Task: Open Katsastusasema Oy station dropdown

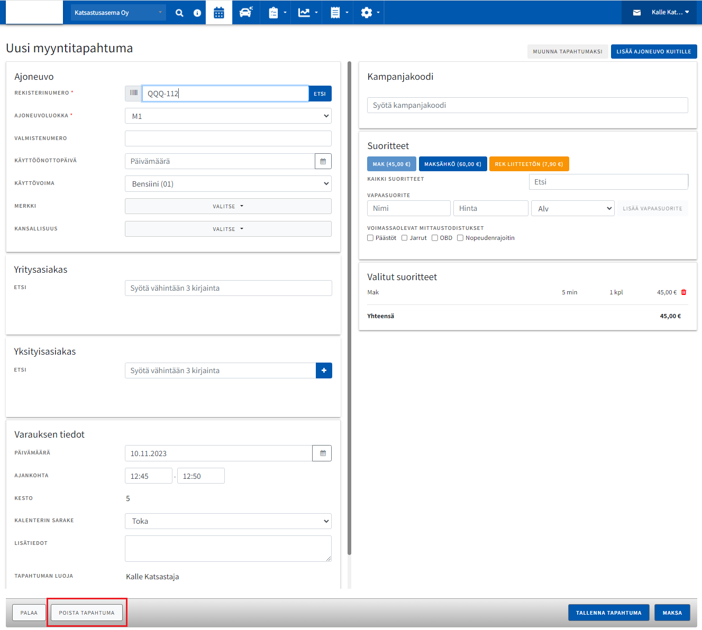Action: pyautogui.click(x=118, y=13)
